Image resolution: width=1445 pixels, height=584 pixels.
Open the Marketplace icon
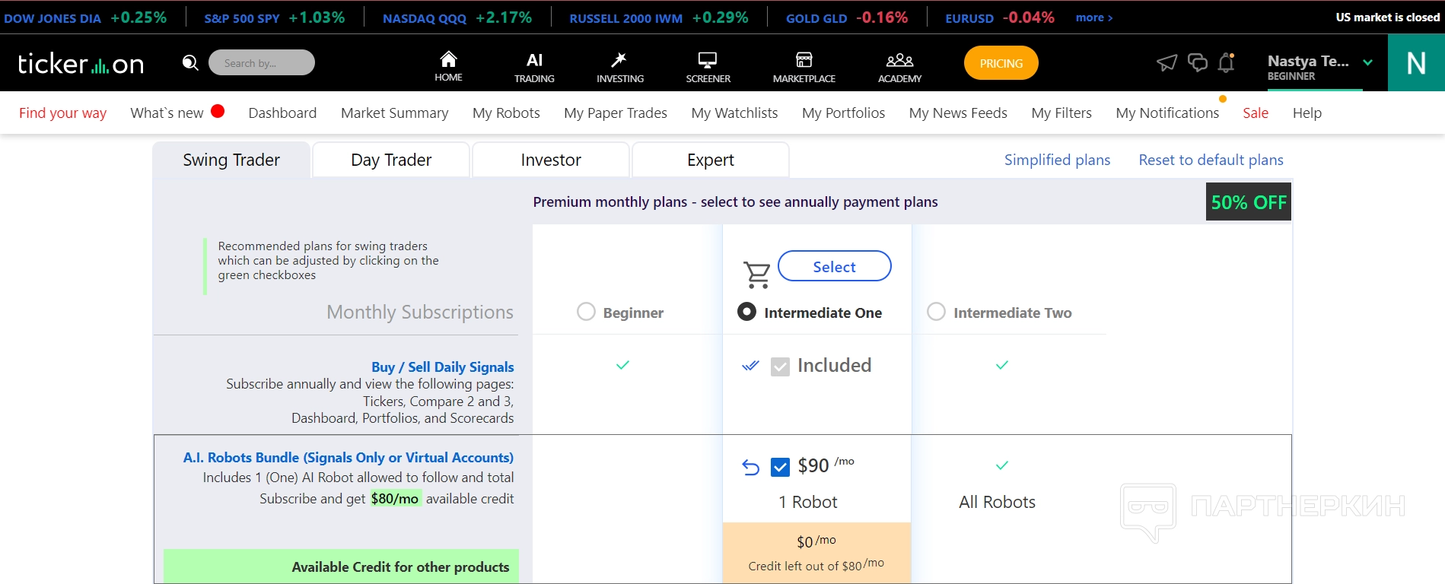[804, 59]
